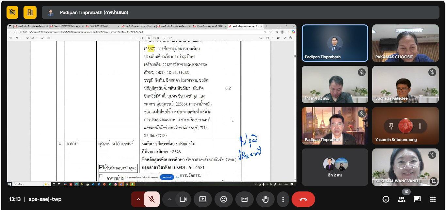Click the PDF page number field showing 12
Image resolution: width=446 pixels, height=210 pixels.
[x=149, y=38]
